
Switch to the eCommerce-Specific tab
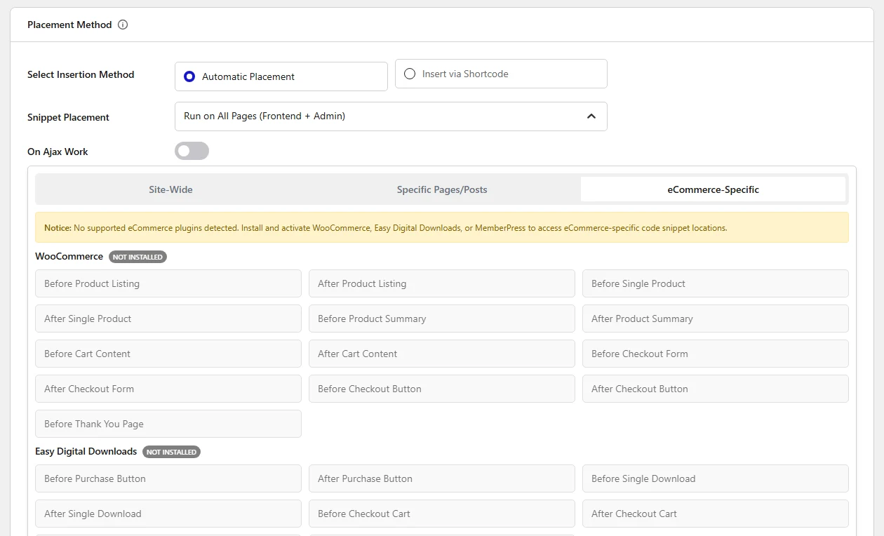click(x=713, y=189)
